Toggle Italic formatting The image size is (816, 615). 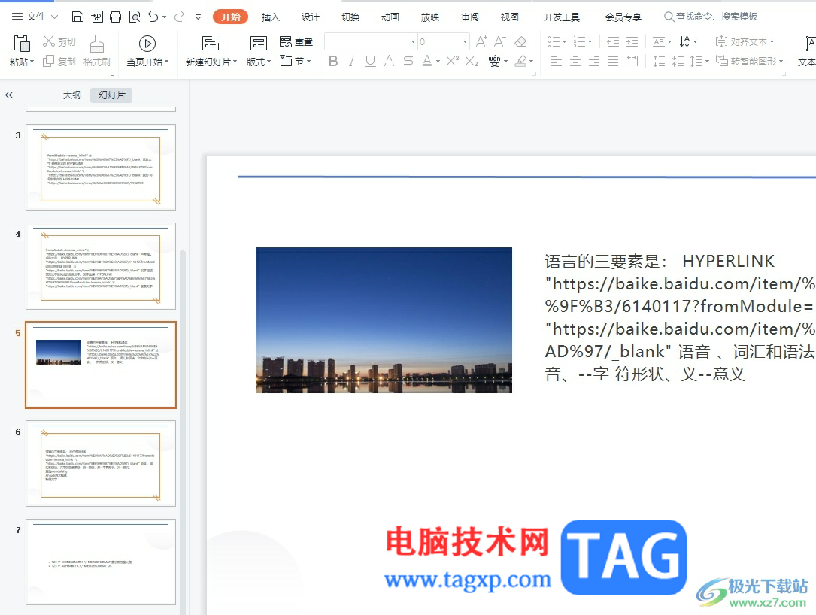click(352, 62)
